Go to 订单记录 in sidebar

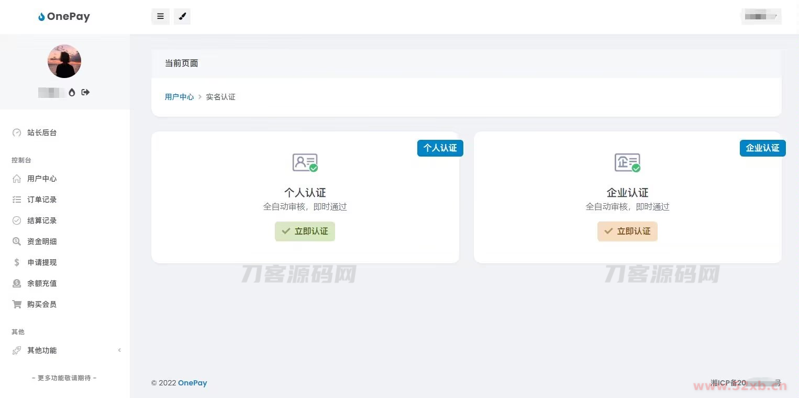pos(42,200)
